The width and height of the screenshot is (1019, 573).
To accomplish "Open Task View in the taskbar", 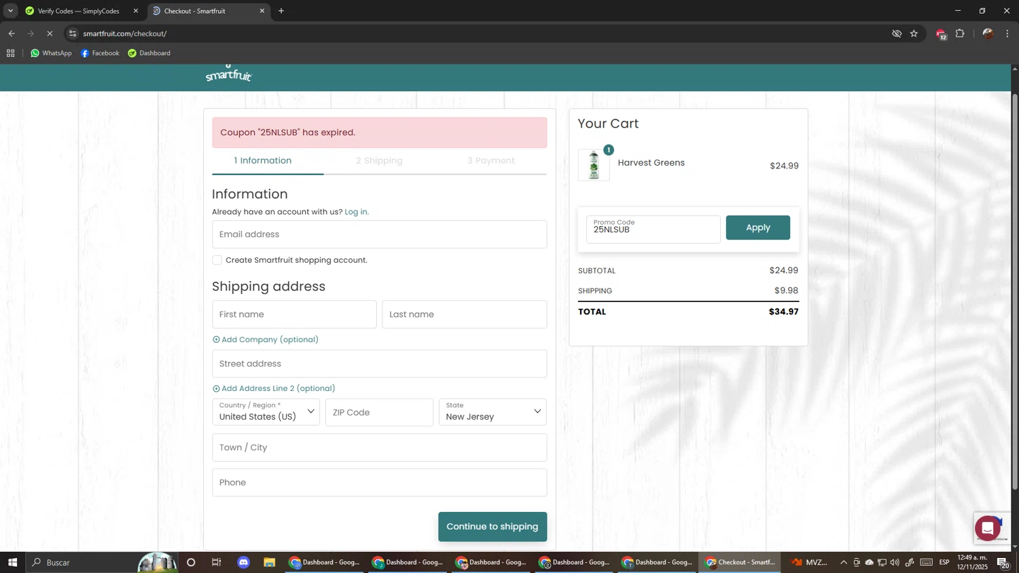I will pyautogui.click(x=217, y=562).
